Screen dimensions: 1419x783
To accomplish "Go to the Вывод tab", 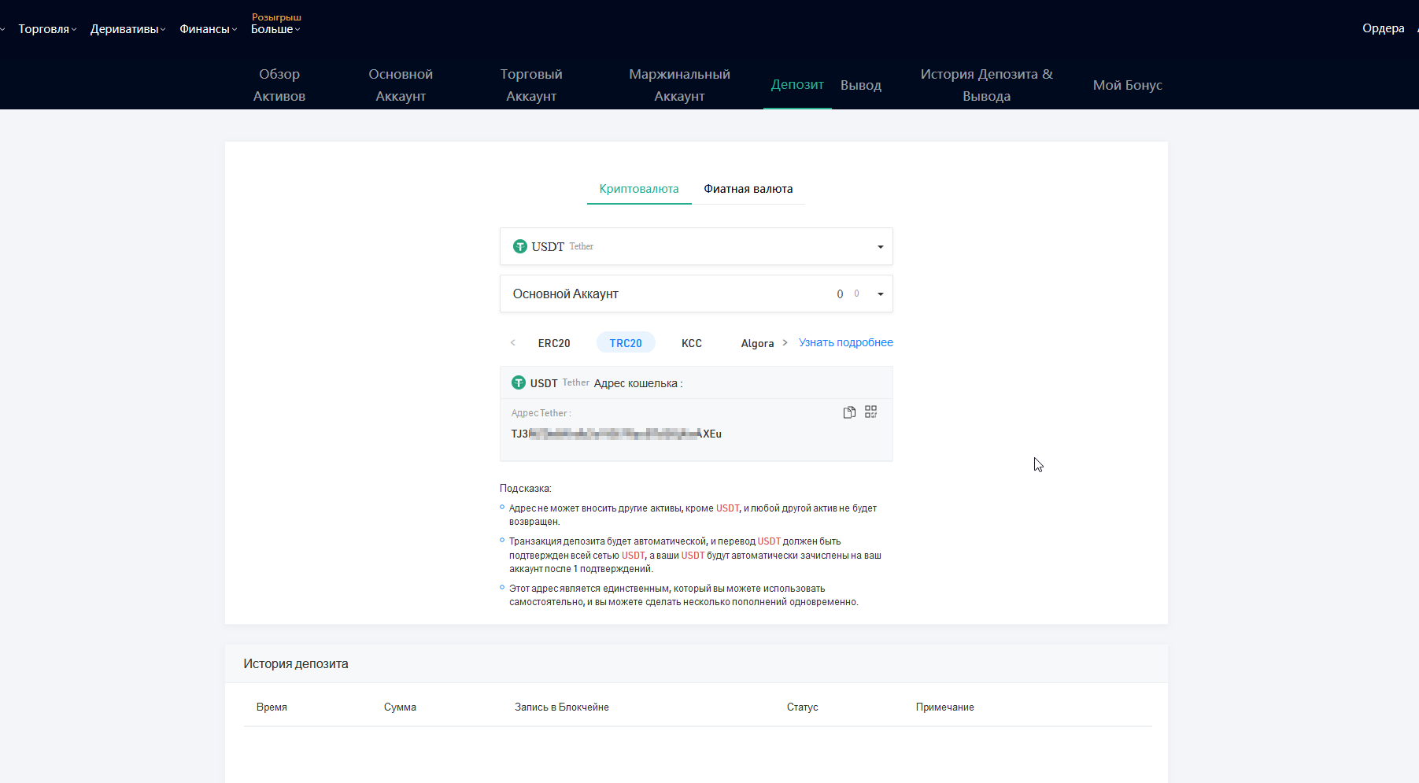I will tap(860, 85).
